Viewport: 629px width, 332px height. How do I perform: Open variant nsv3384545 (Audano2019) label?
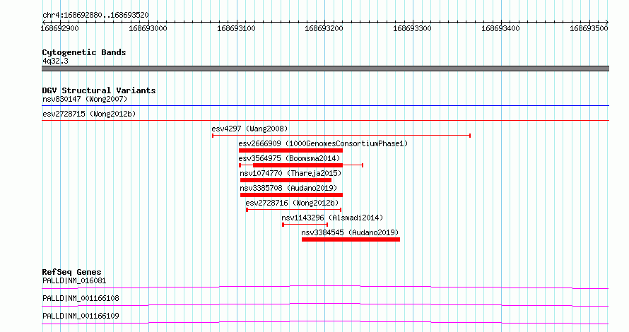click(x=350, y=232)
